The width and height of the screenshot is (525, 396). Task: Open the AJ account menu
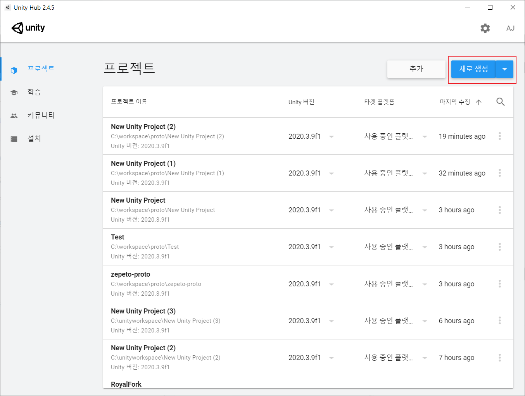[510, 28]
